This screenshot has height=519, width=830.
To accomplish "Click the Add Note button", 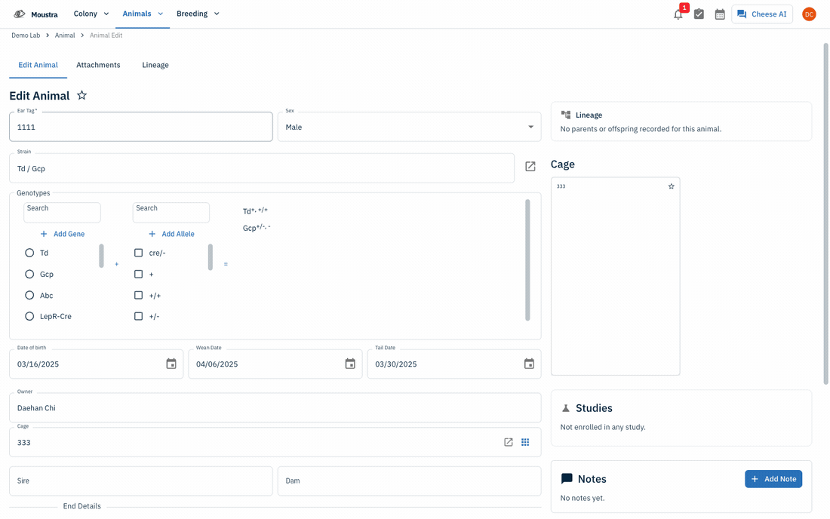I will (x=773, y=479).
